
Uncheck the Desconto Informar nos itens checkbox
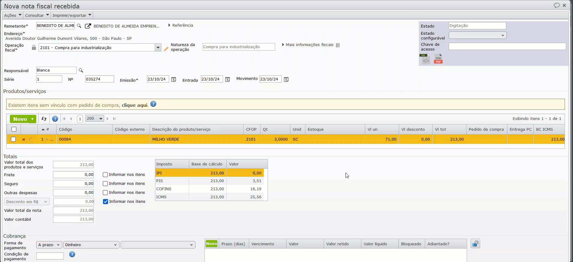click(x=105, y=202)
